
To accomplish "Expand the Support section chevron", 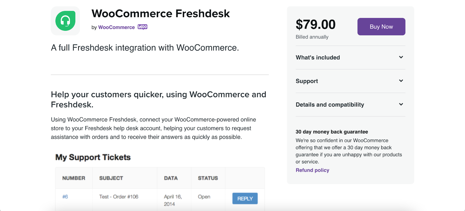I will 401,81.
